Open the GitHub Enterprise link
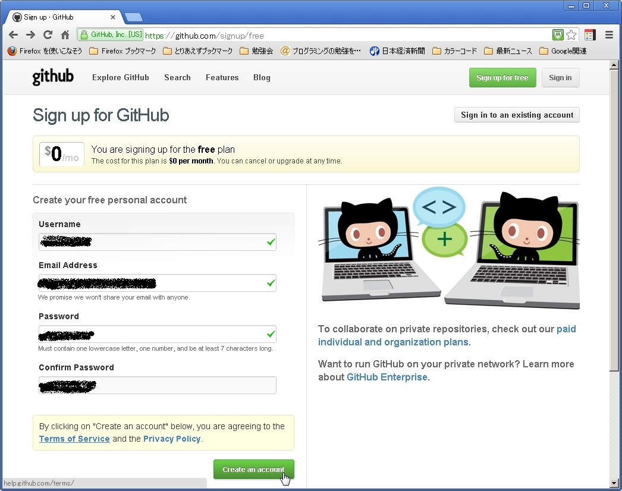This screenshot has height=491, width=622. click(387, 377)
